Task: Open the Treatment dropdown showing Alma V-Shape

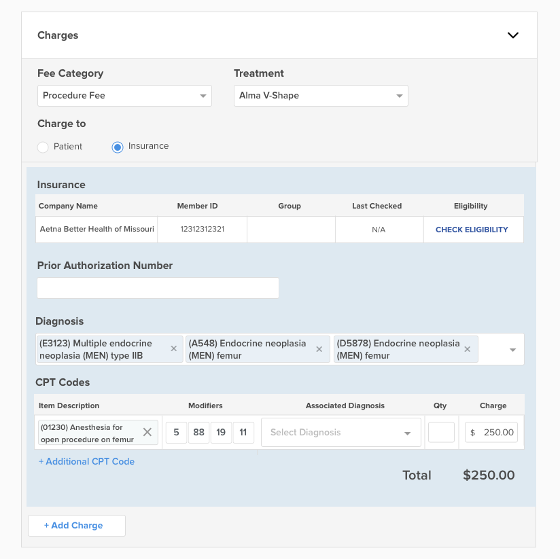Action: (321, 96)
